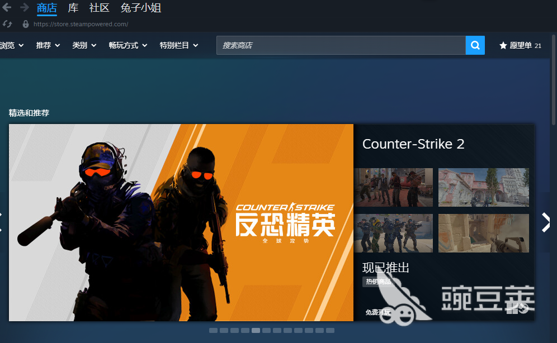Click the store URL address text
Image resolution: width=557 pixels, height=343 pixels.
point(81,24)
